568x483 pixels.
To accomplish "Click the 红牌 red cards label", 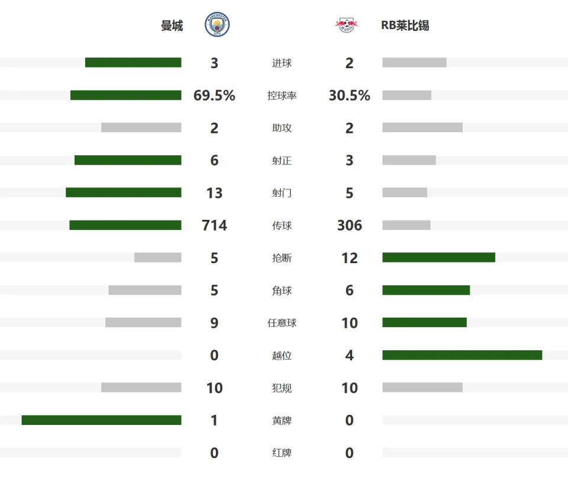I will (x=282, y=453).
